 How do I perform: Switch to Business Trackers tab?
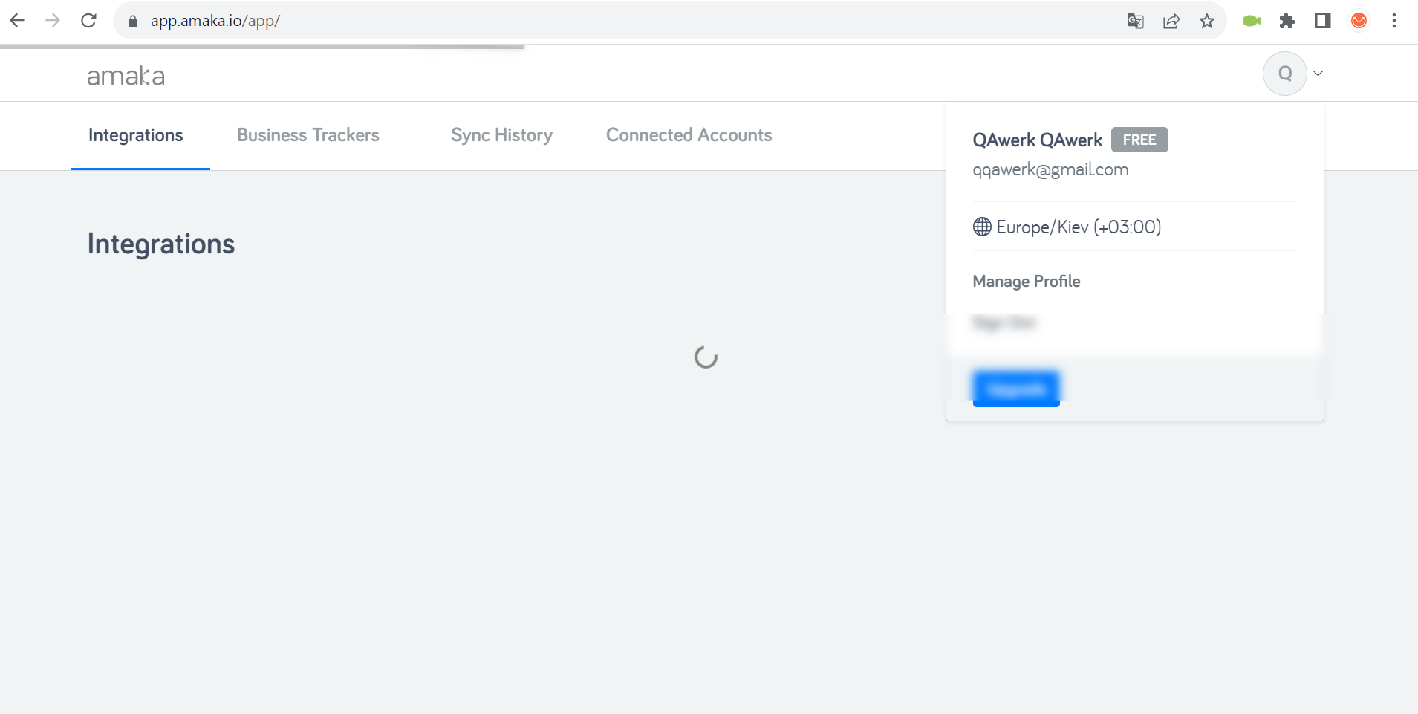(308, 135)
